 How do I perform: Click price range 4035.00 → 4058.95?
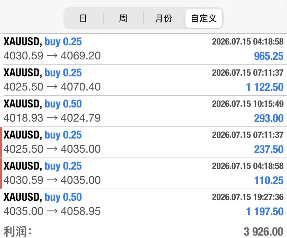tap(52, 211)
